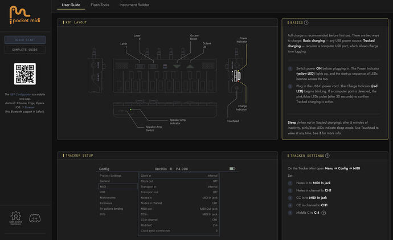Switch to the Flash Tools tab
This screenshot has height=240, width=393.
[100, 5]
